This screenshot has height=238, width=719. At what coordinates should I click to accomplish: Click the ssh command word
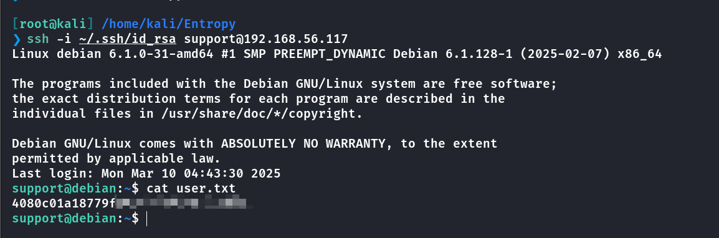38,39
